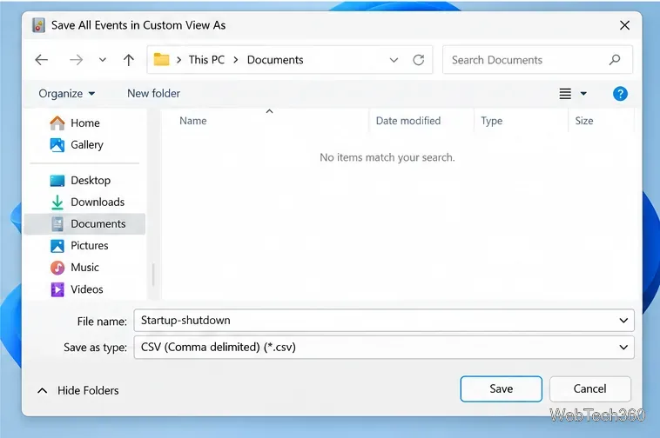This screenshot has height=438, width=660.
Task: Open the view options dropdown arrow
Action: [583, 94]
